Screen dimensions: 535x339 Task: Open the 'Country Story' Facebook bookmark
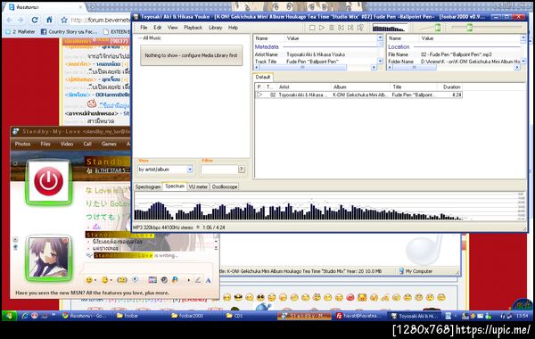pyautogui.click(x=69, y=32)
